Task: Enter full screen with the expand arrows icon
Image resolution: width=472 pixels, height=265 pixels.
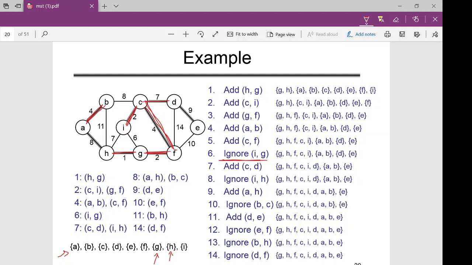Action: [x=215, y=34]
